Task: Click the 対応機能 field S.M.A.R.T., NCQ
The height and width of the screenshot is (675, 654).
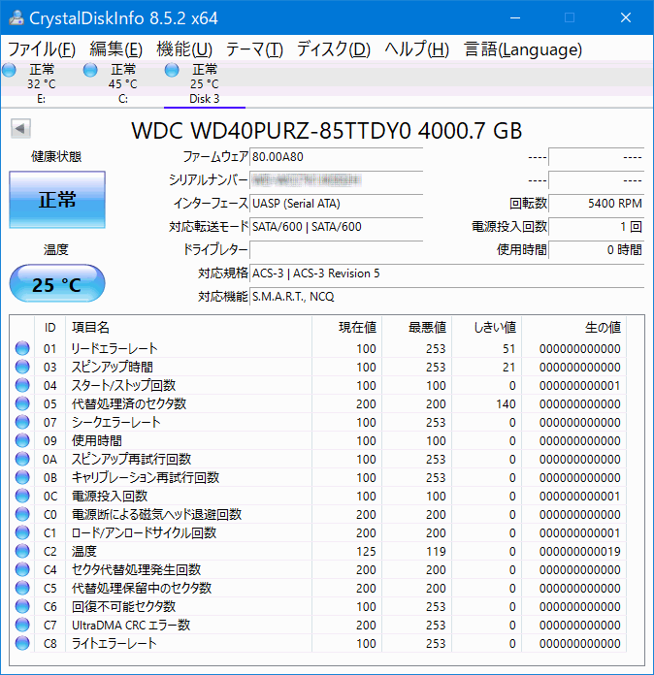Action: (446, 297)
